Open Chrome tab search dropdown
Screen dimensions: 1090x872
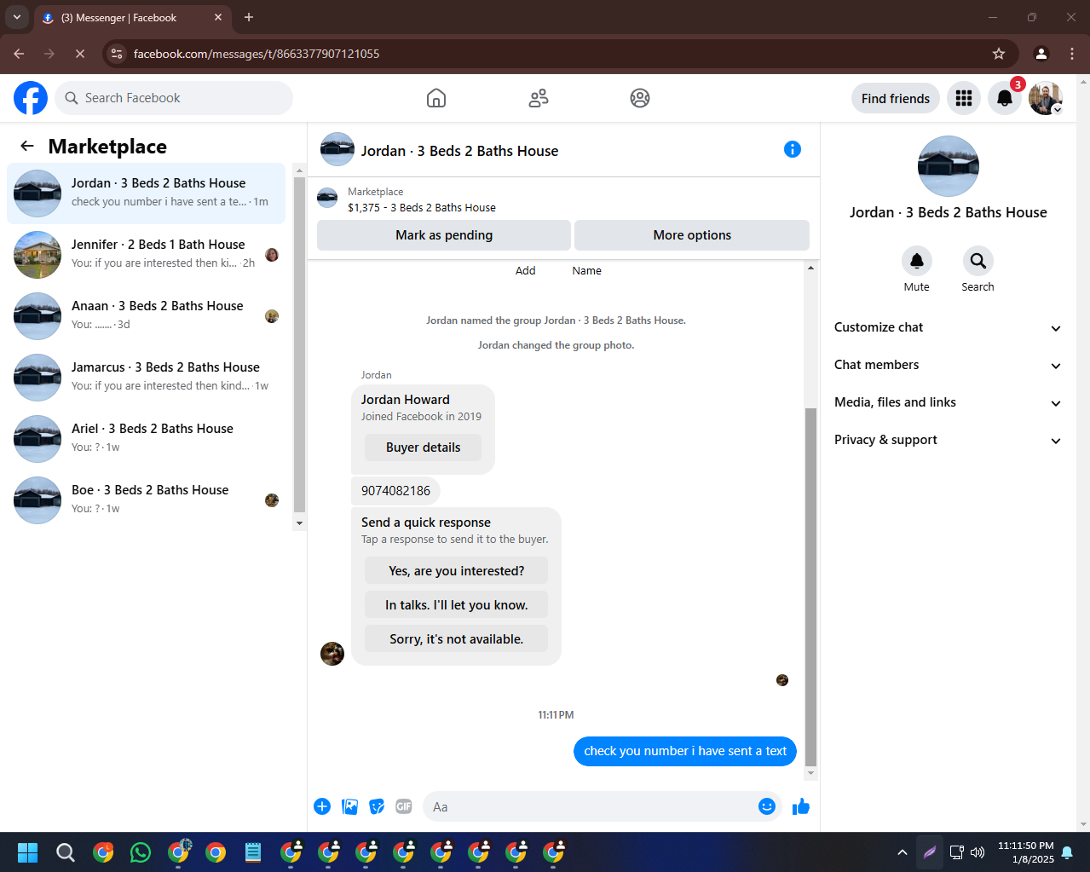(17, 17)
